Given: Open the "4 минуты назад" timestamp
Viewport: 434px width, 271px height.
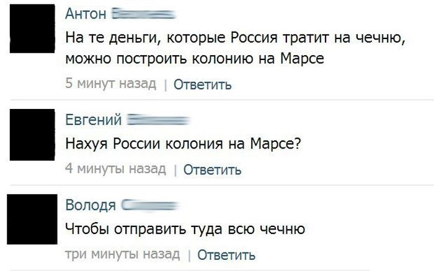Looking at the screenshot, I should [115, 169].
